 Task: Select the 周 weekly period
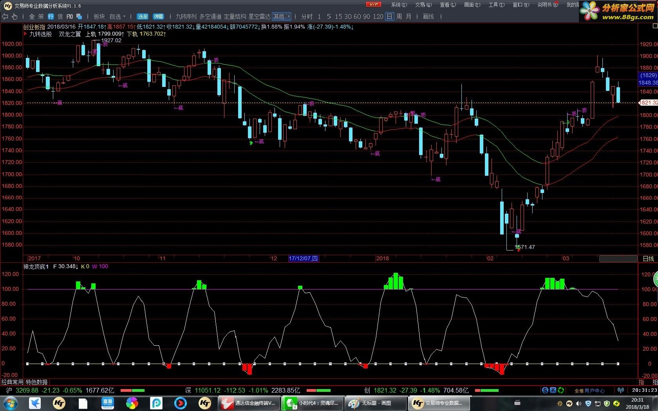[399, 16]
